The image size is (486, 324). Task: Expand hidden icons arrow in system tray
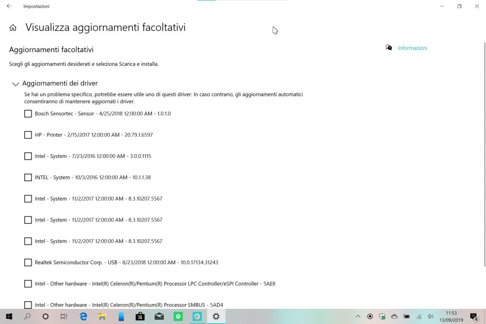pyautogui.click(x=358, y=316)
